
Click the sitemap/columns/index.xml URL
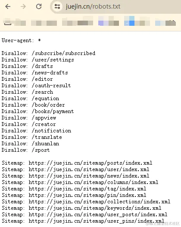94,182
